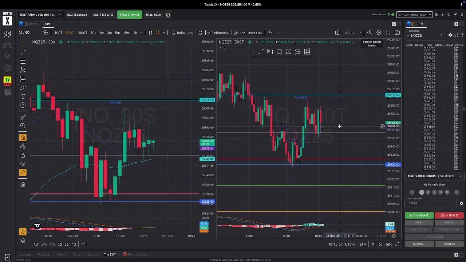The image size is (466, 262).
Task: Select the pattern drawing tool in left toolbar
Action: pos(23,70)
